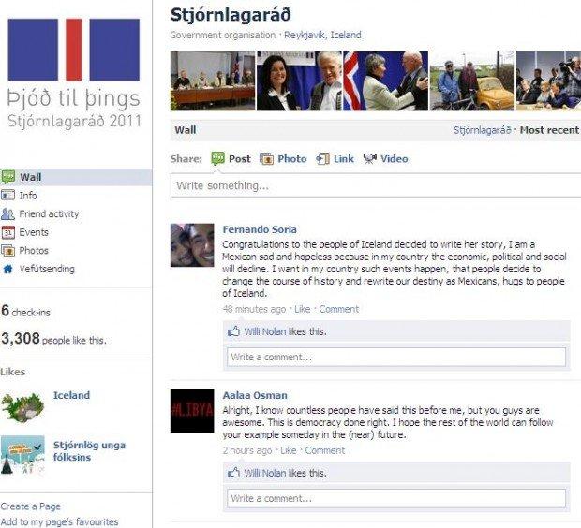This screenshot has width=581, height=528.
Task: Click comment field under Fernando Soria's post
Action: click(396, 357)
